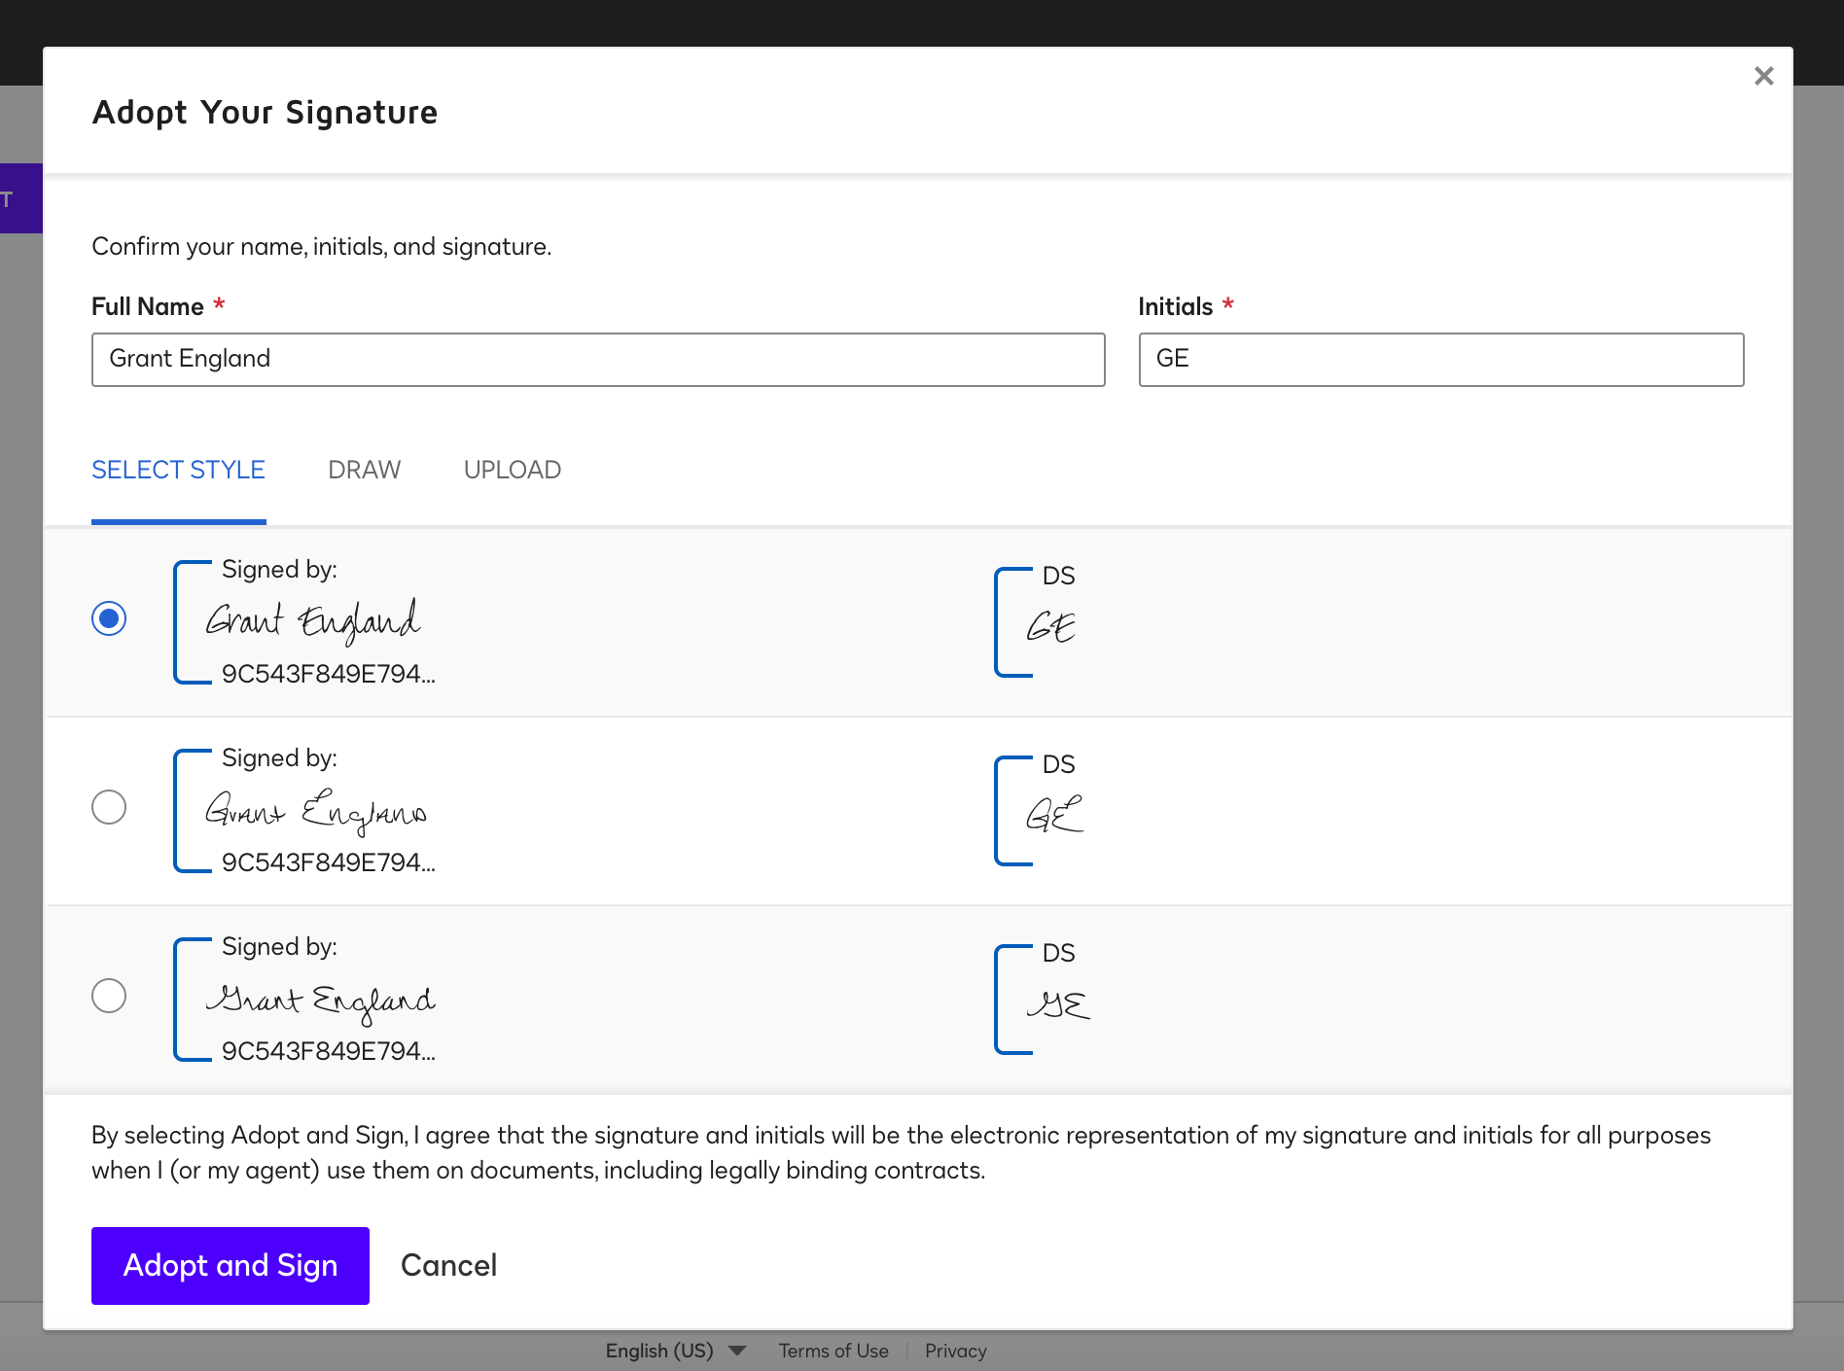Image resolution: width=1844 pixels, height=1371 pixels.
Task: Click the first GE initials preview
Action: pos(1051,625)
